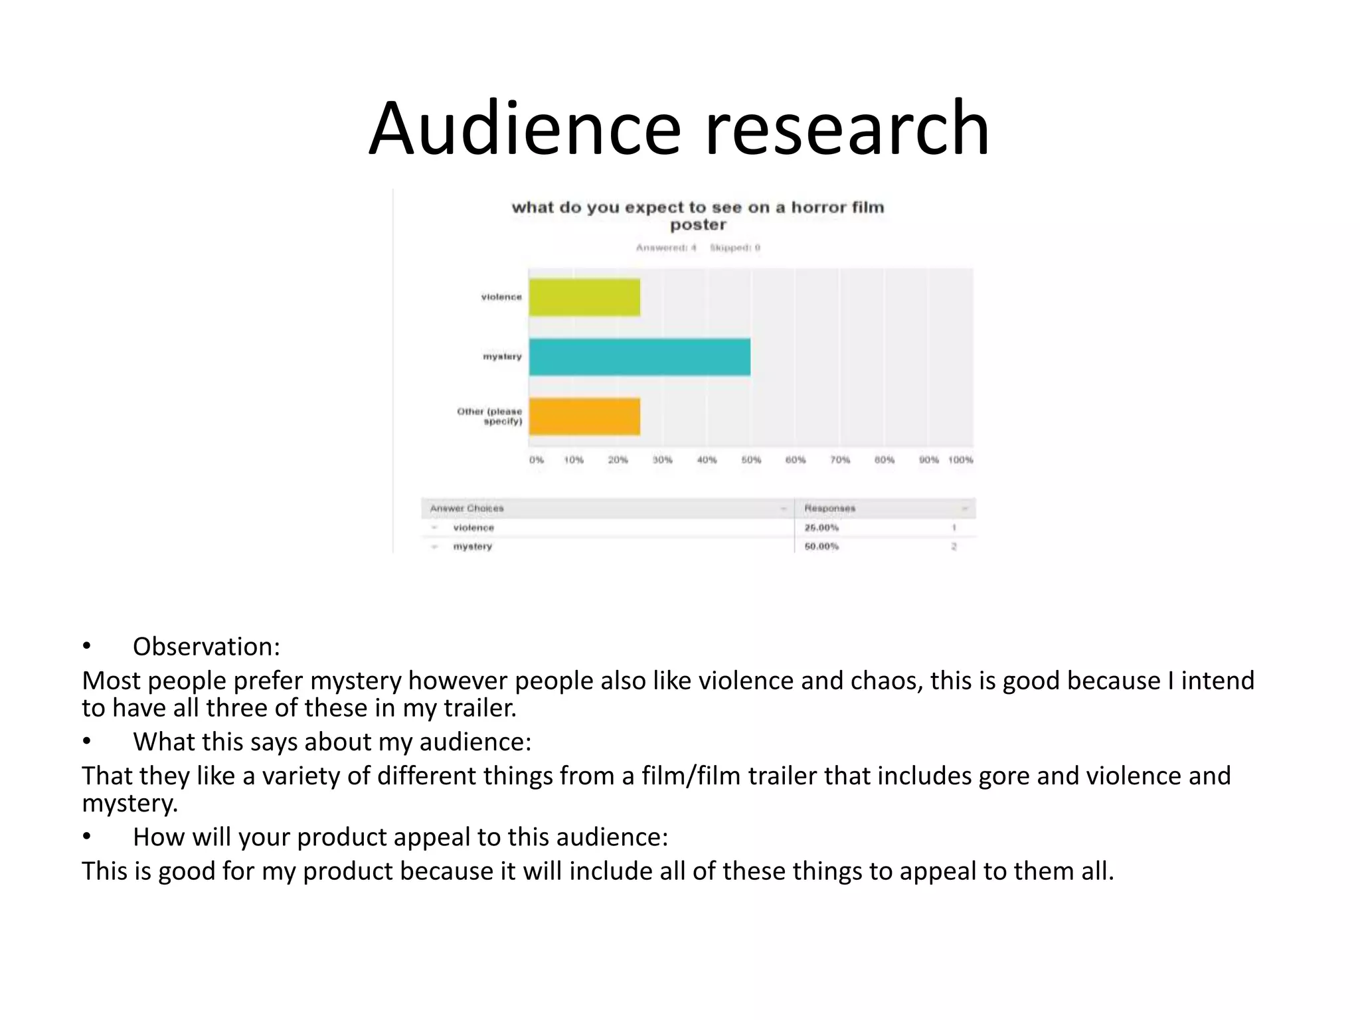Click the 'violence' cell in the table
This screenshot has height=1020, width=1360.
click(x=473, y=528)
